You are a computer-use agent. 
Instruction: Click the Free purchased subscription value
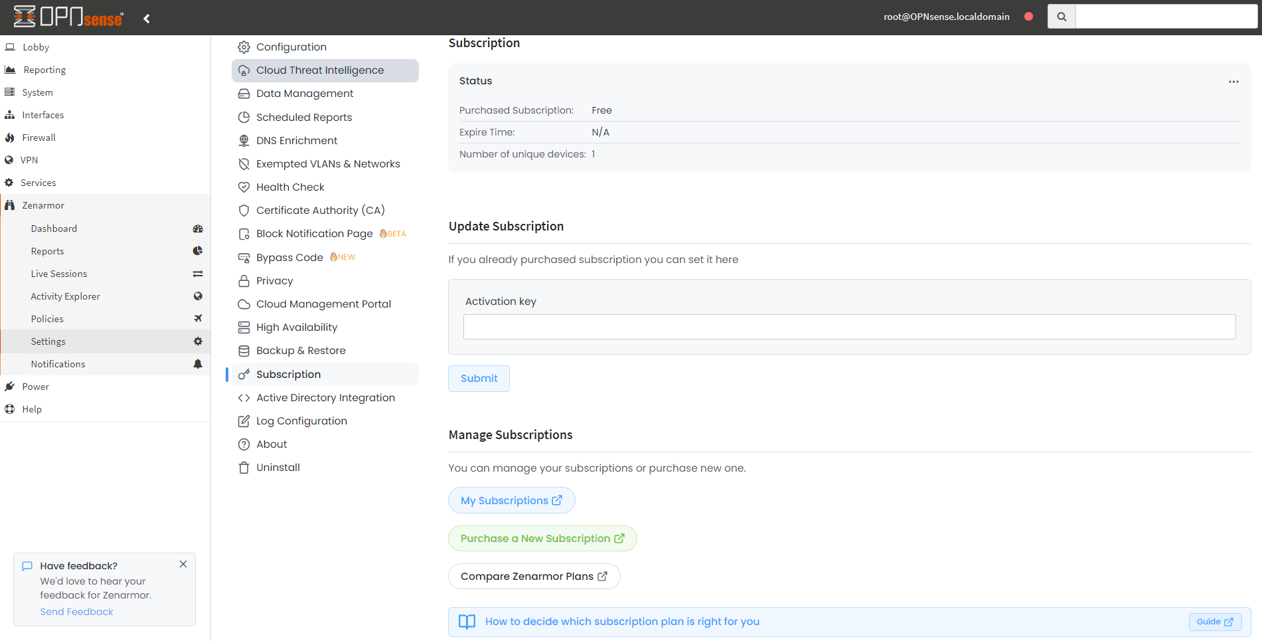pos(601,110)
